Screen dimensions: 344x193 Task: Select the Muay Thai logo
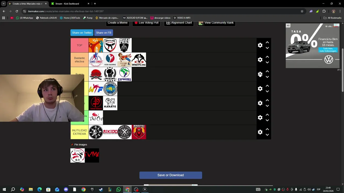pos(124,45)
